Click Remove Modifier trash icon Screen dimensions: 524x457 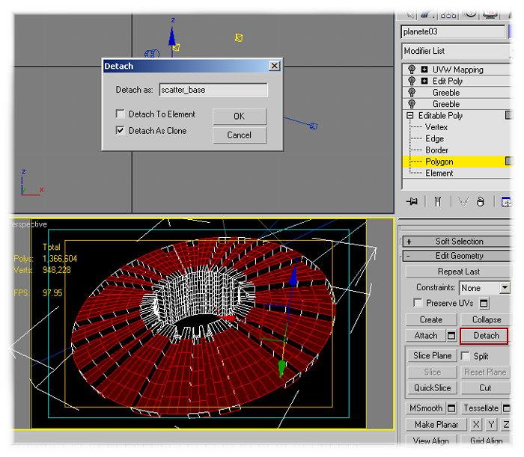click(x=481, y=202)
